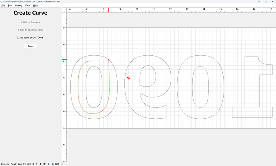Click the "Add points or click Done" instruction

30,37
